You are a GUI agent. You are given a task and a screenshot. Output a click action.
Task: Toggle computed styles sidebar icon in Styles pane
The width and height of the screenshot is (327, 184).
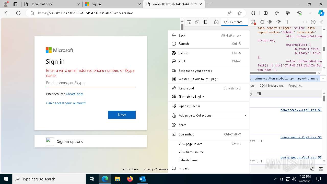coord(259,94)
